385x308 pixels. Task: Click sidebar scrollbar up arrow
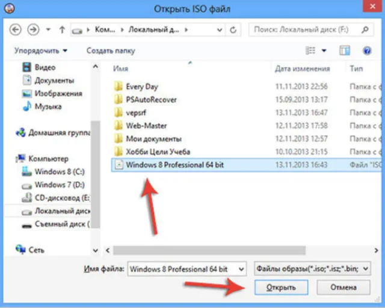[96, 66]
